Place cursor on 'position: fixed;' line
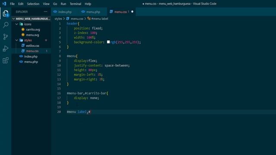The height and width of the screenshot is (155, 276). pyautogui.click(x=88, y=28)
